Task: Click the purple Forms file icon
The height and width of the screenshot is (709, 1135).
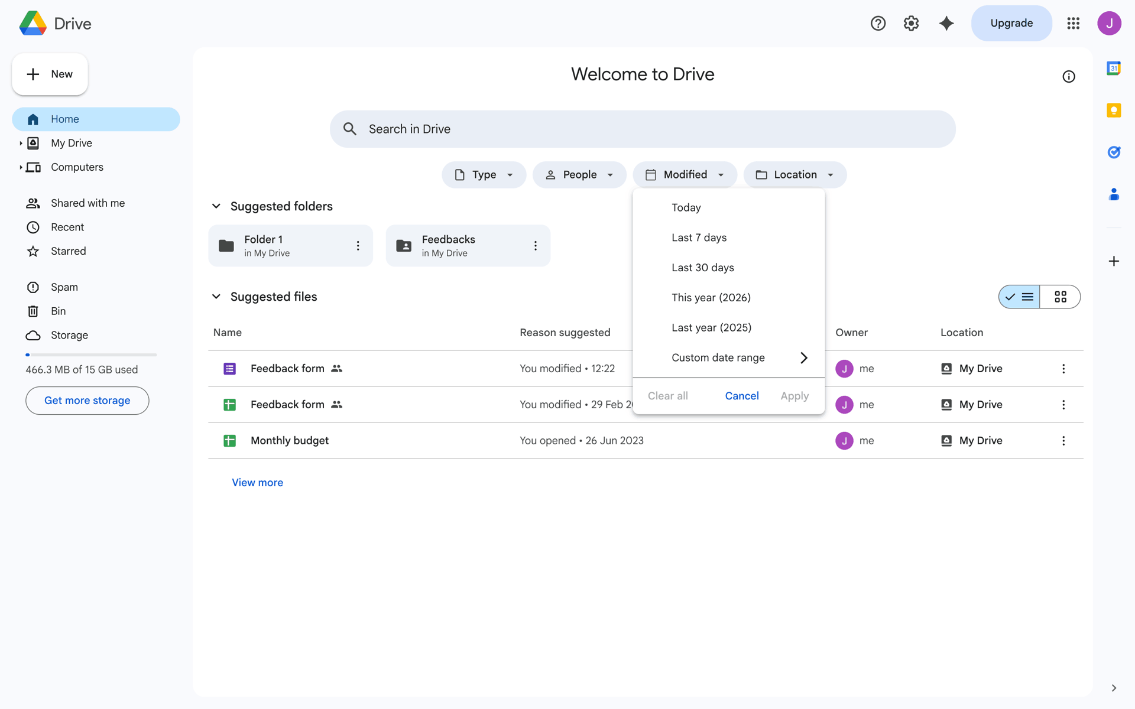Action: coord(229,369)
